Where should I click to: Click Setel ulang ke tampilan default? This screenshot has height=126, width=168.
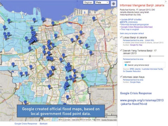[x=132, y=33]
